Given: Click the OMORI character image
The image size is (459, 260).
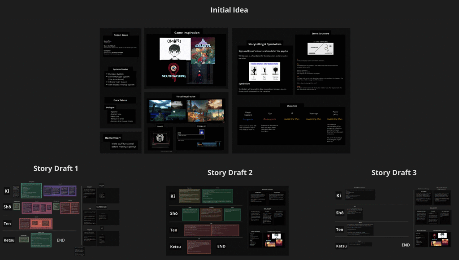Looking at the screenshot, I should [174, 48].
